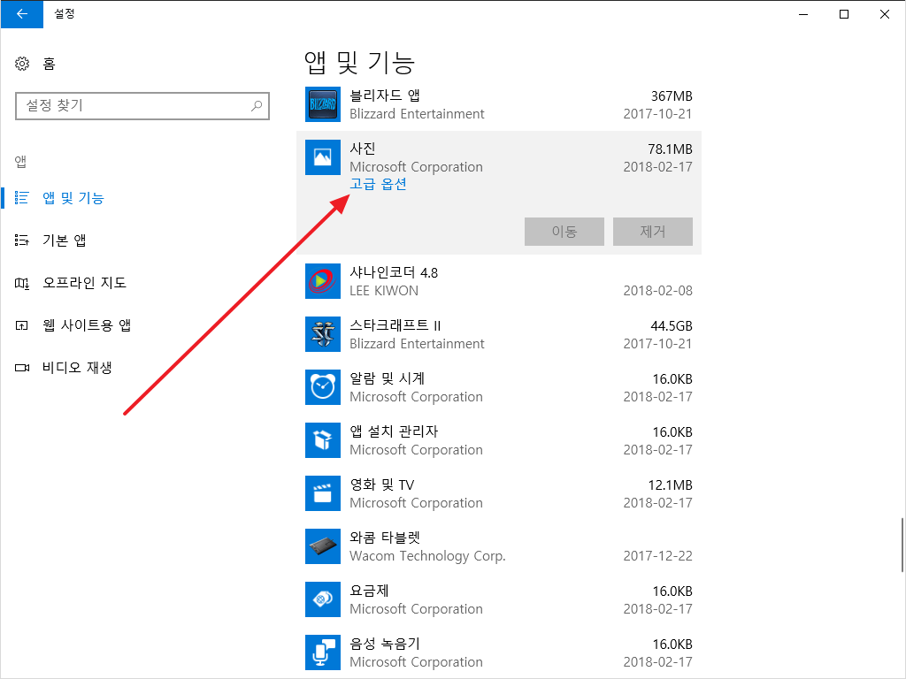Click the LEE KIWON publisher text
Screen dimensions: 906x679
(x=384, y=290)
